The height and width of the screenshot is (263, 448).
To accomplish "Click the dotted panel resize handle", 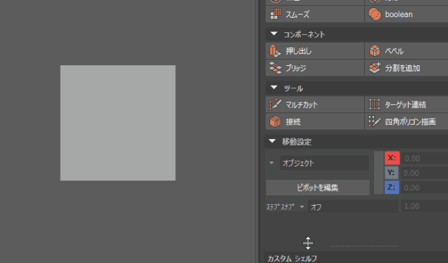I will (364, 246).
